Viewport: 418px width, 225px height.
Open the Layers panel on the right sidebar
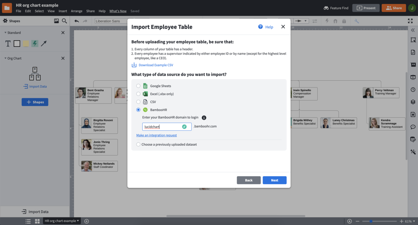pyautogui.click(x=413, y=101)
